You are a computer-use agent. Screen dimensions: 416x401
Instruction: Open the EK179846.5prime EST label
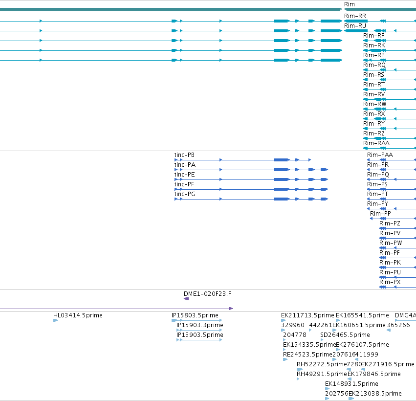[374, 374]
